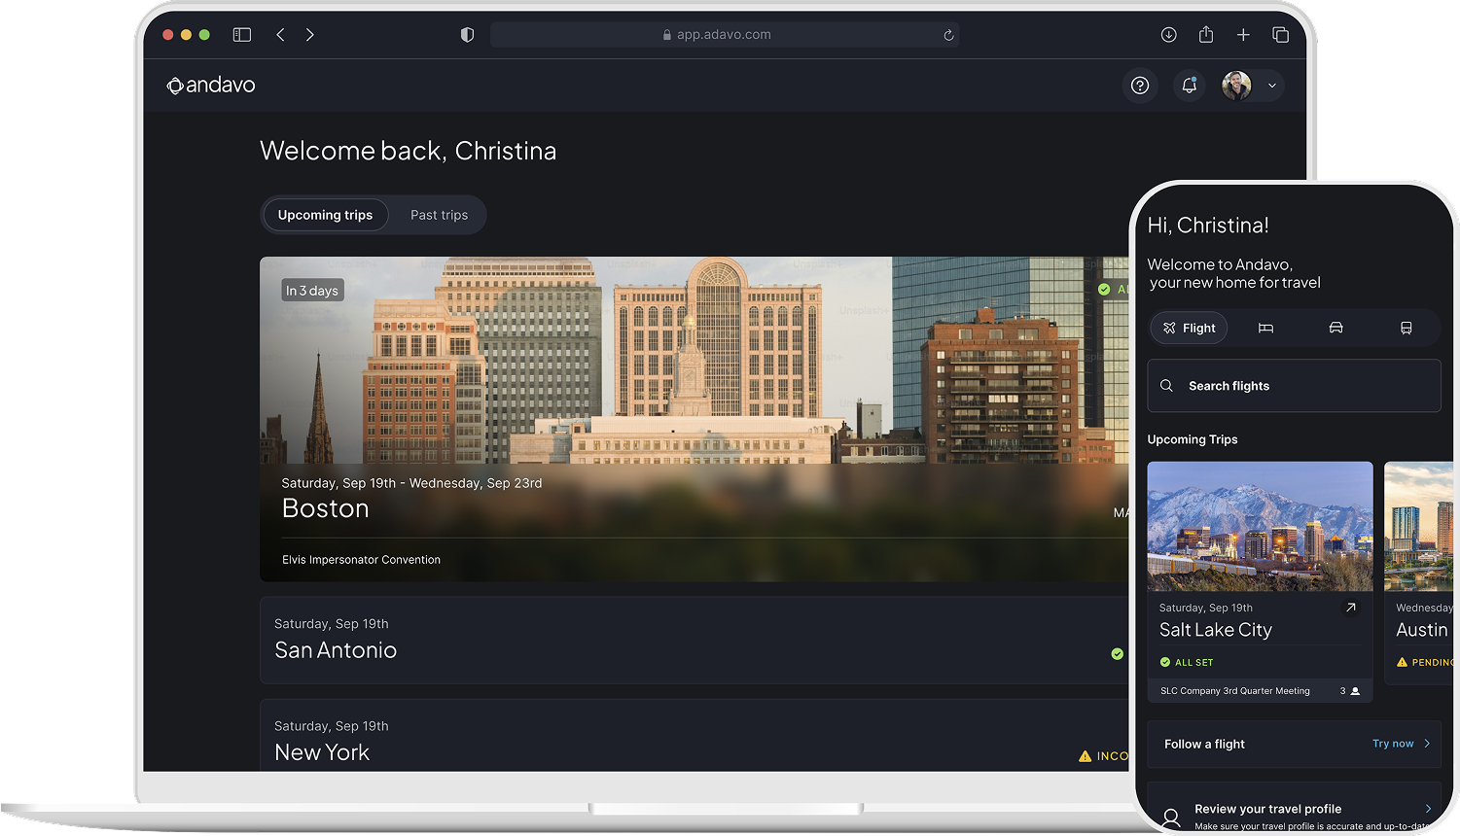Expand Review your travel profile chevron
The height and width of the screenshot is (836, 1460).
tap(1428, 809)
